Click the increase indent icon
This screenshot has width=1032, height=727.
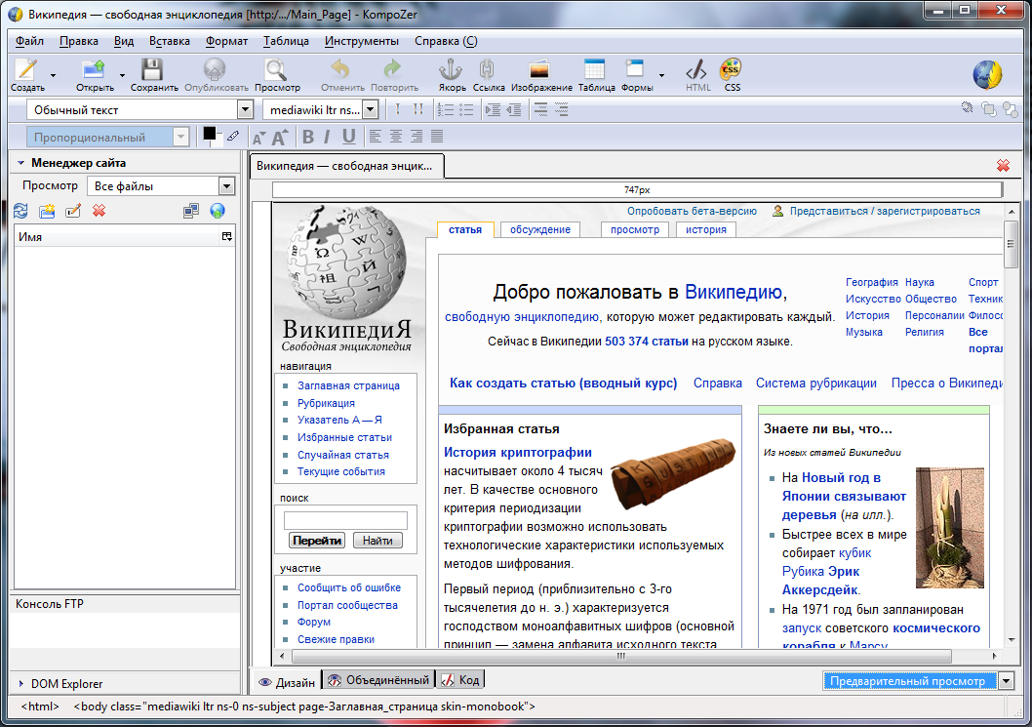coord(493,110)
